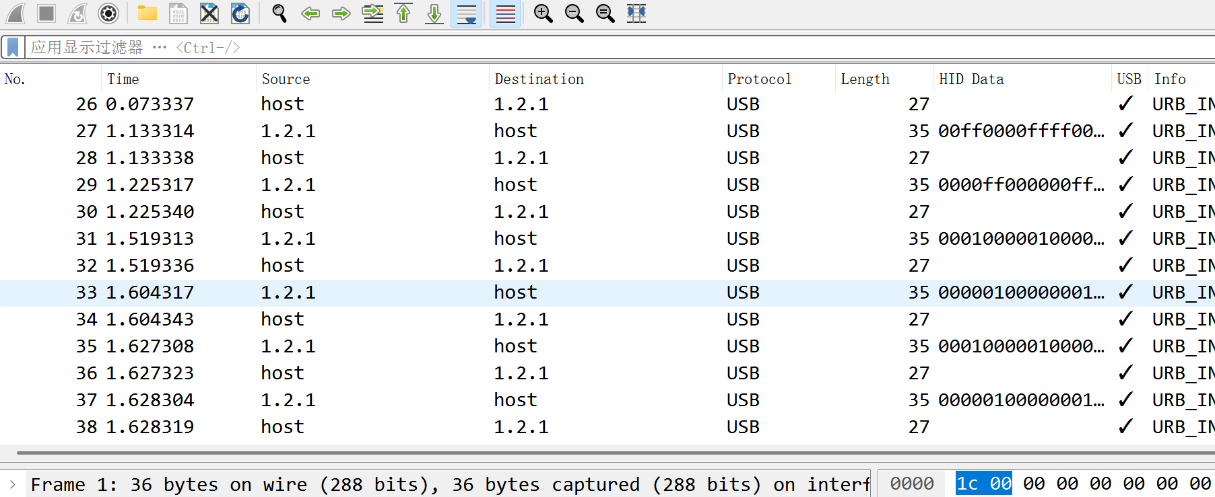Close the current capture file
This screenshot has height=497, width=1215.
pyautogui.click(x=209, y=13)
